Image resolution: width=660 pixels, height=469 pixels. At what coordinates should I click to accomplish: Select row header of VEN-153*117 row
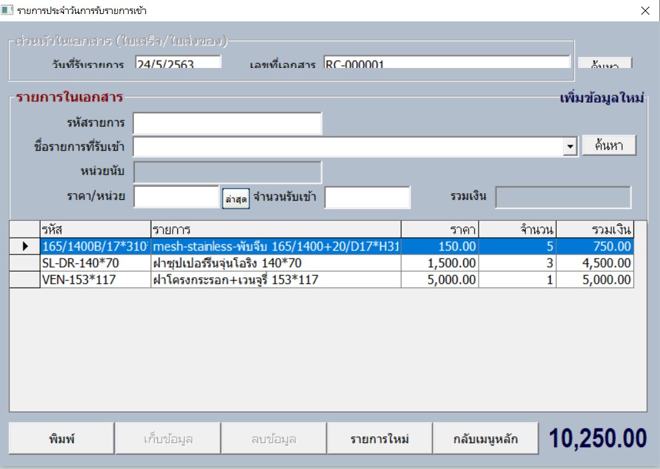tap(25, 280)
